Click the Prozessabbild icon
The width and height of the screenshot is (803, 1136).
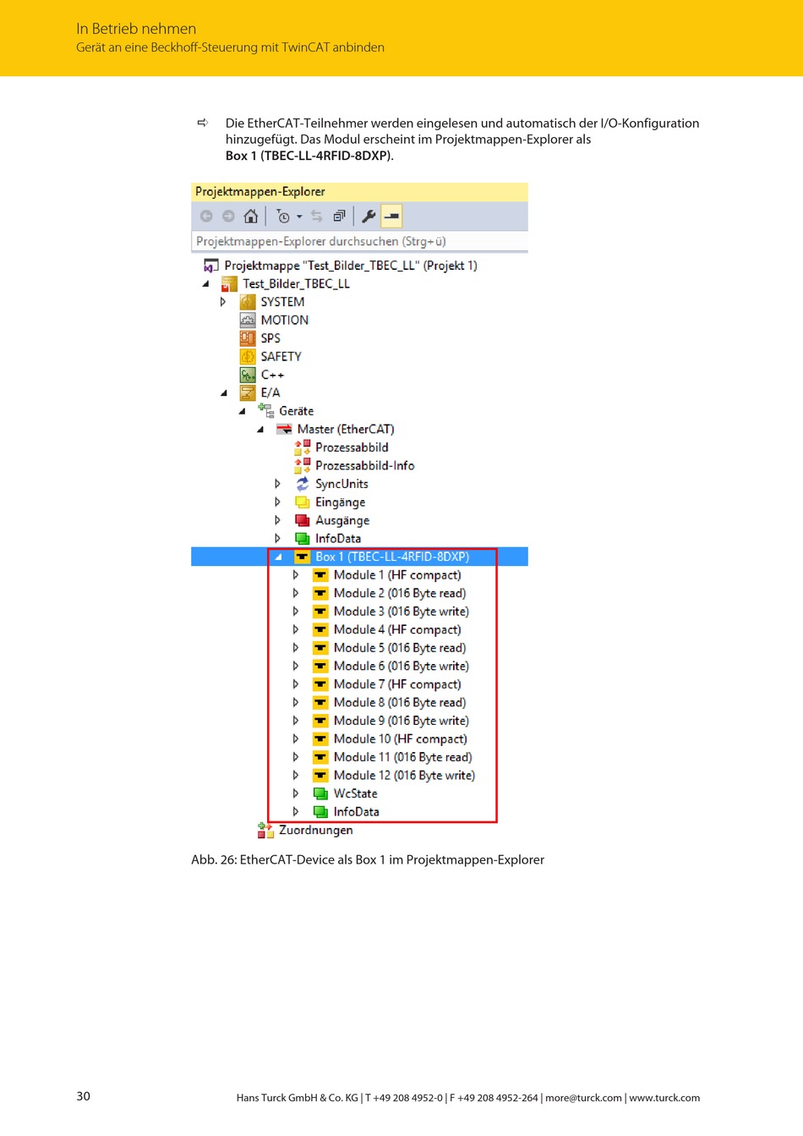click(303, 447)
